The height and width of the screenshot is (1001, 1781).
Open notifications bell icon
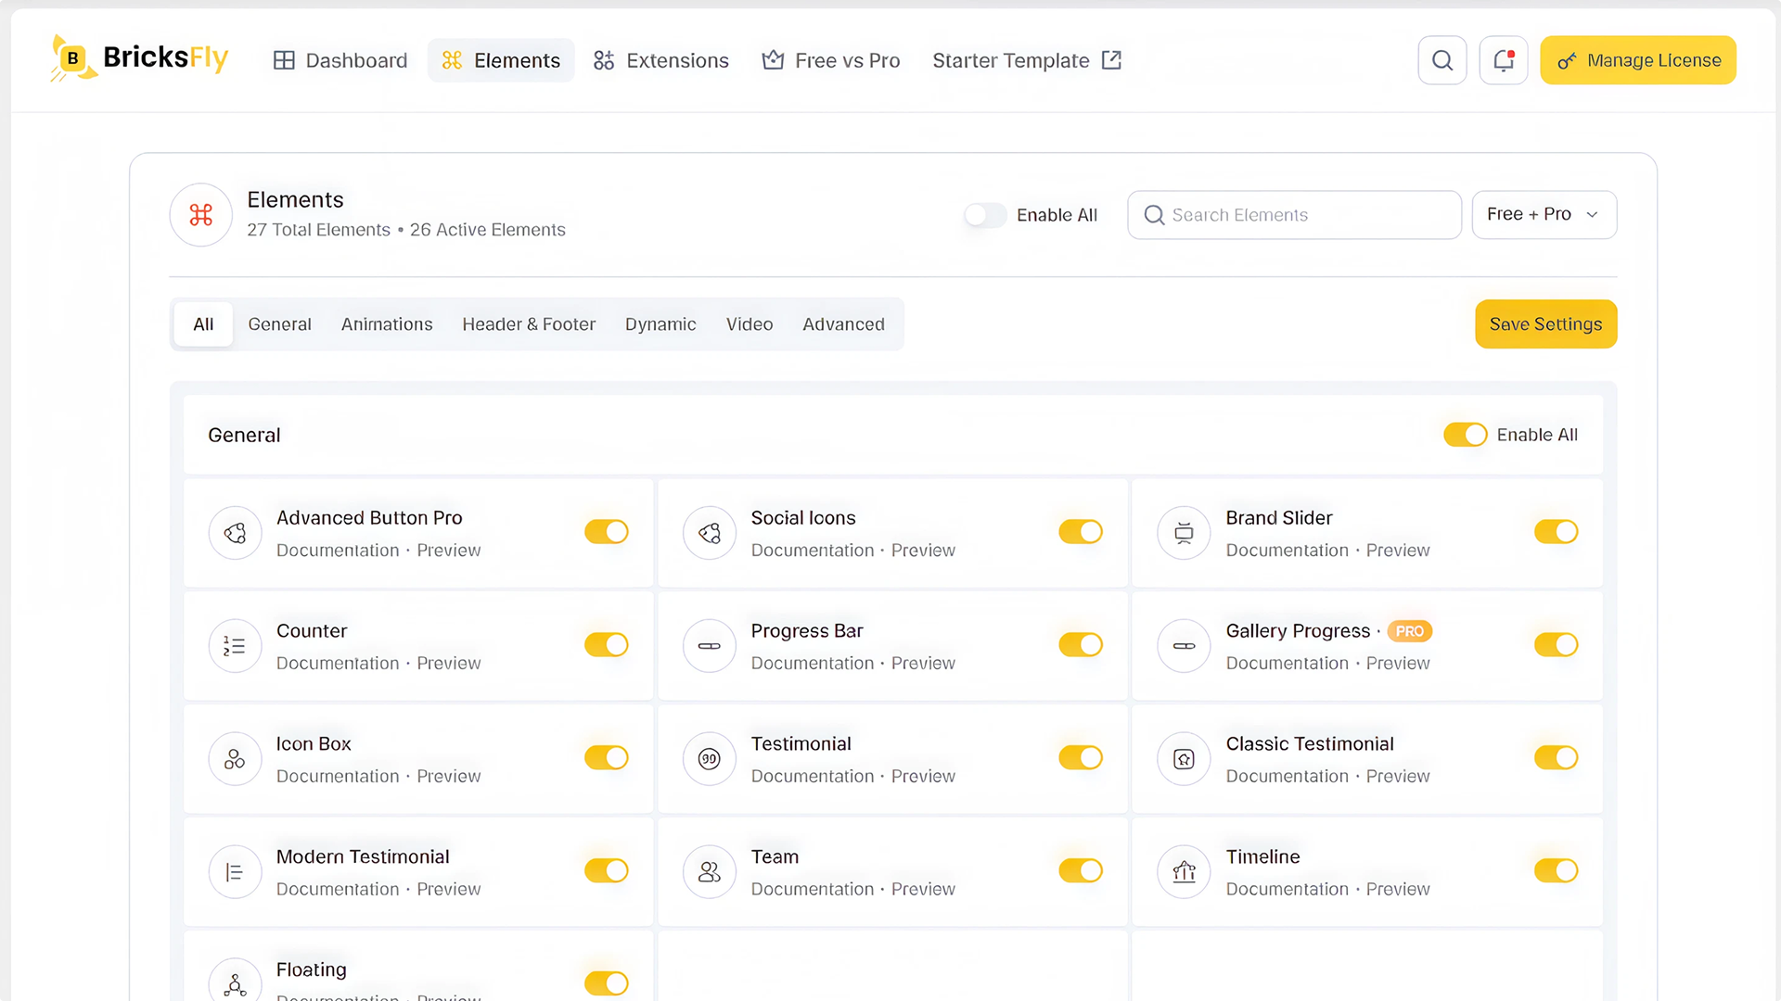(x=1504, y=60)
